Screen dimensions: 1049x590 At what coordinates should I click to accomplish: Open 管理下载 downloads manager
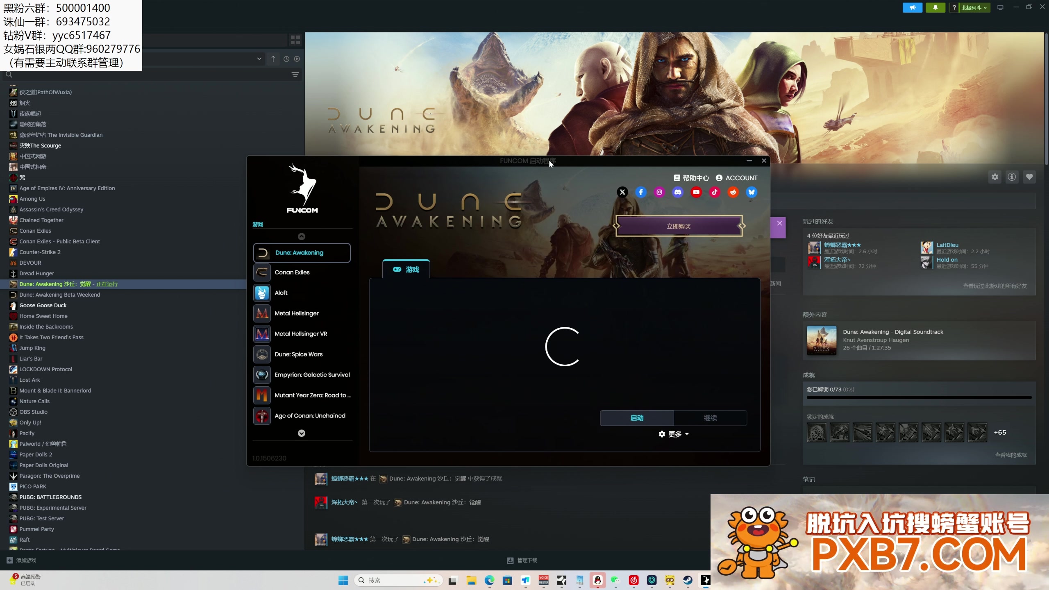click(522, 560)
